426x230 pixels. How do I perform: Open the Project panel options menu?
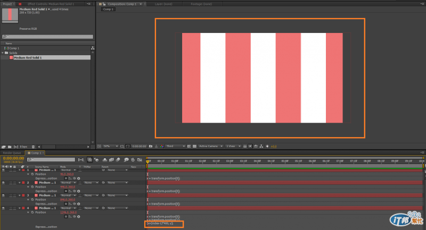[x=88, y=4]
